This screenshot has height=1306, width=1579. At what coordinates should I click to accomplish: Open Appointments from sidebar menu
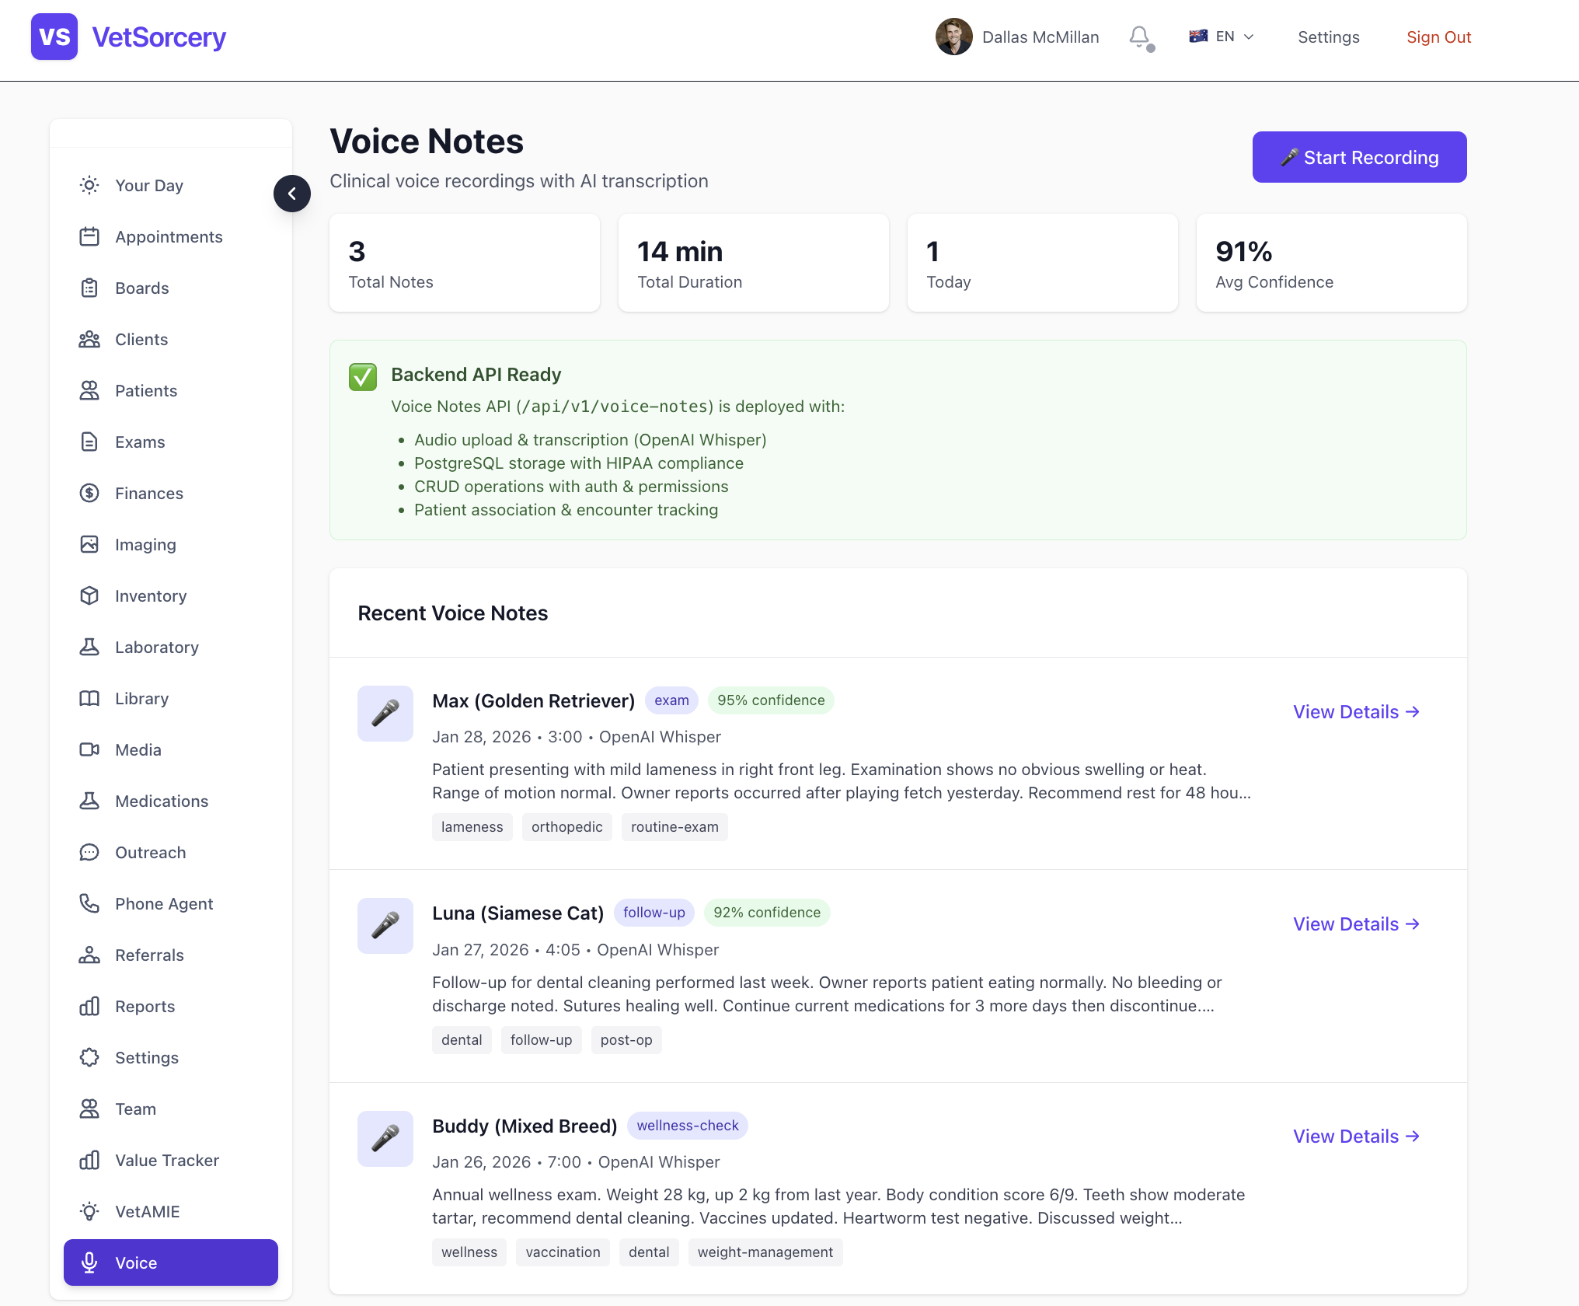[168, 236]
